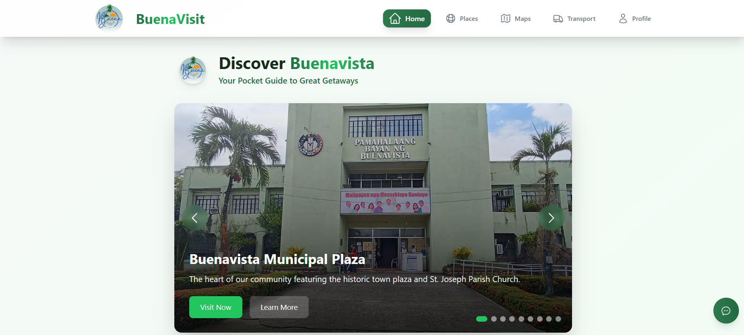Jump to the last carousel slide dot
The width and height of the screenshot is (744, 335).
[x=558, y=319]
